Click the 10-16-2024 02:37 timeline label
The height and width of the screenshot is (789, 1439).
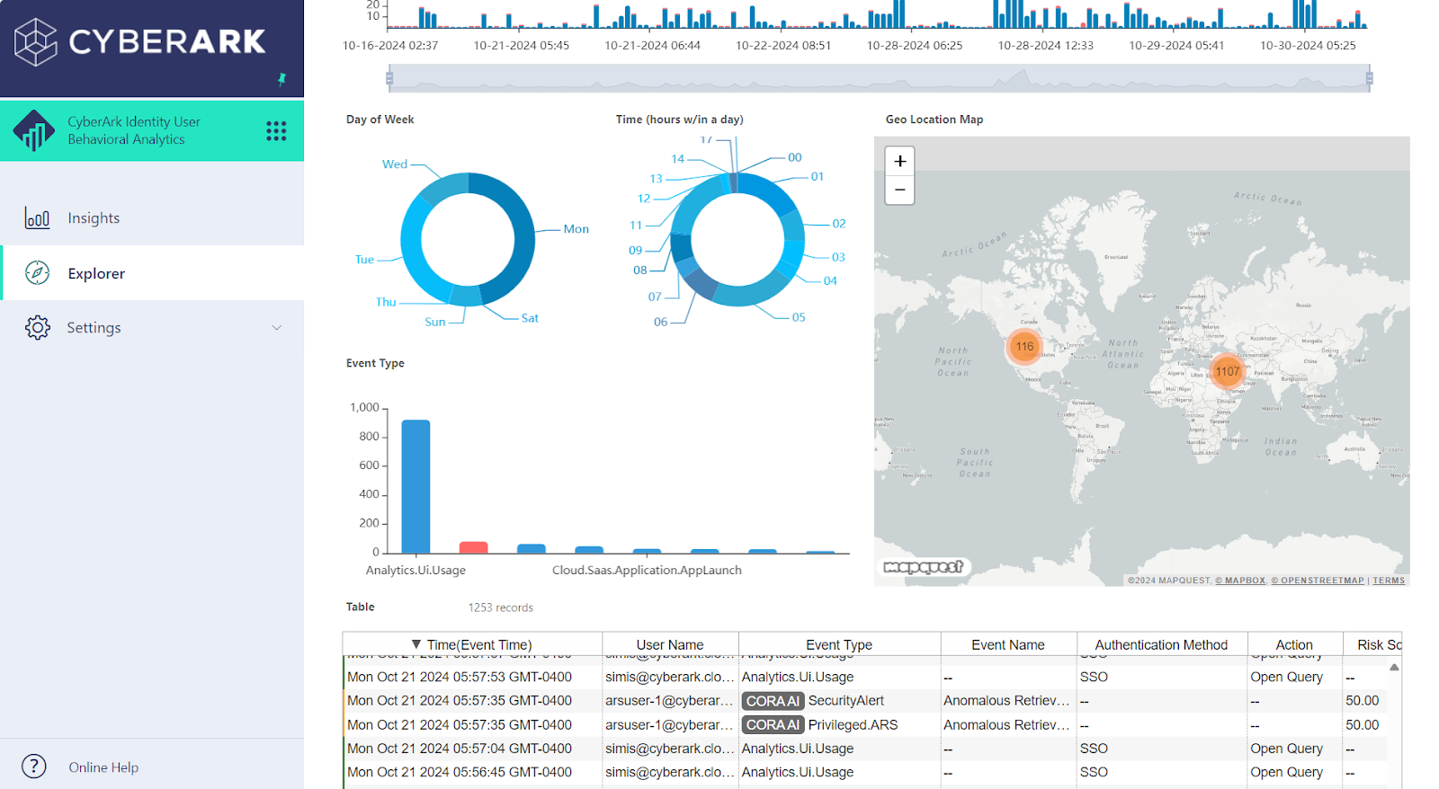pos(390,45)
